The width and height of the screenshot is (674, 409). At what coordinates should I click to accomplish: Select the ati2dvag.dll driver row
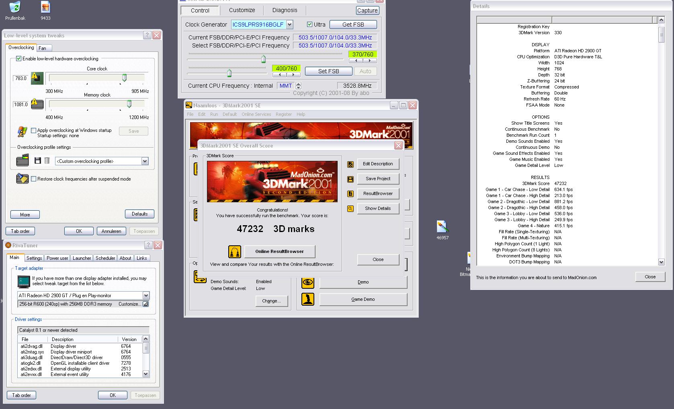coord(80,346)
